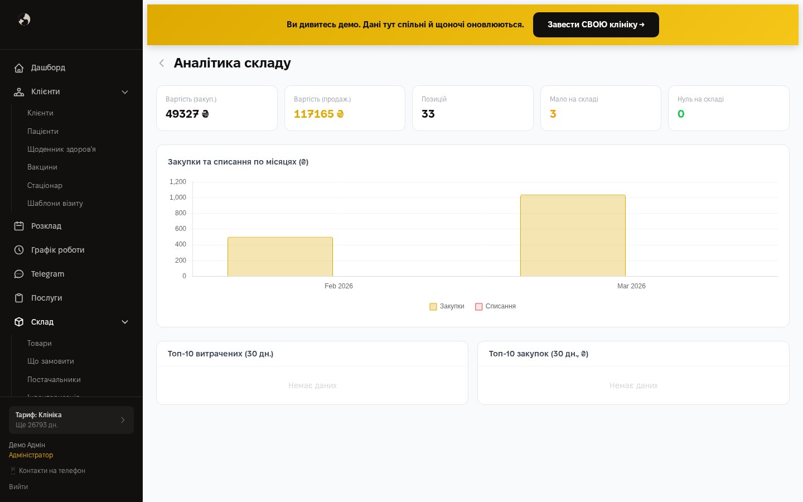Open the Клієнти submenu item
This screenshot has width=803, height=502.
40,113
